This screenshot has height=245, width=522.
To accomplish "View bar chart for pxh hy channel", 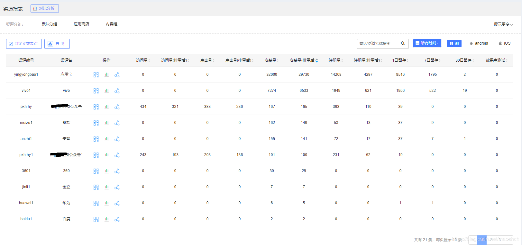I will click(x=106, y=107).
